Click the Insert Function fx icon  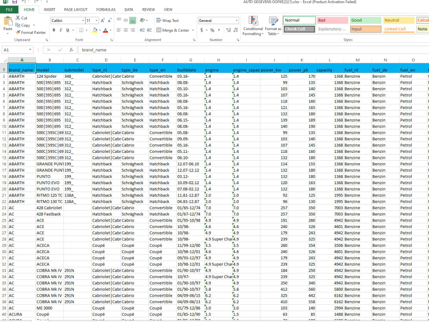71,50
